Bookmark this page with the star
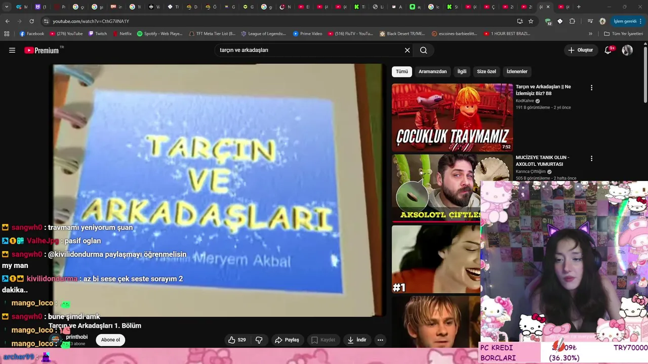Viewport: 648px width, 364px height. pos(531,21)
